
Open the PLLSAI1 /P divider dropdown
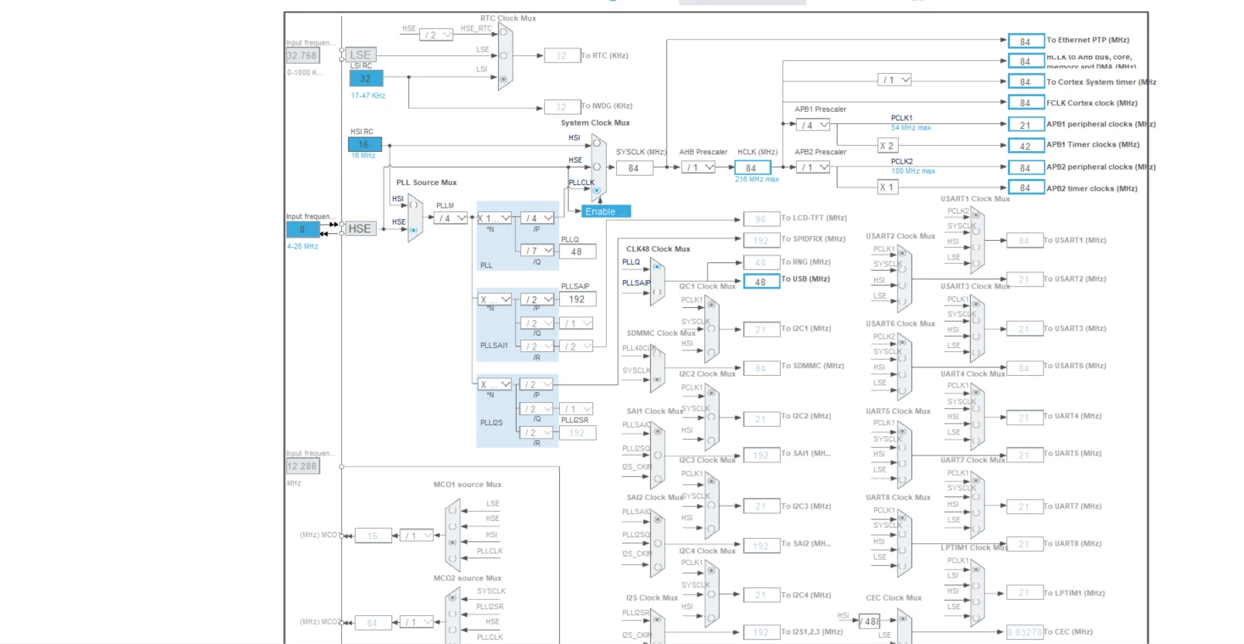[537, 300]
